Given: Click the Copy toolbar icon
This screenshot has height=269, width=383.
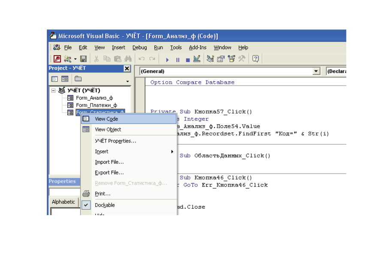Looking at the screenshot, I should click(x=107, y=59).
